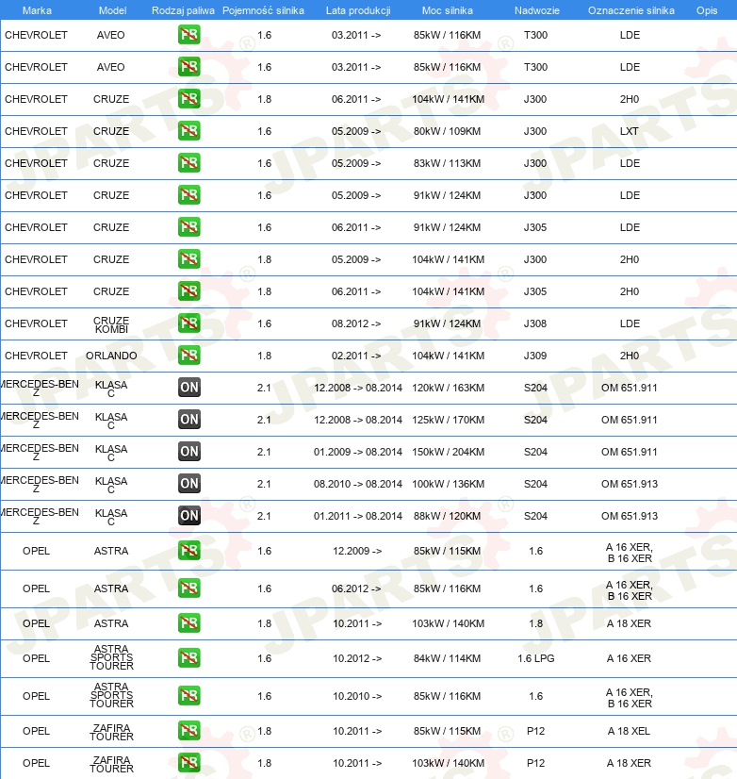Click the ON diesel icon in the 88kW / 120KM row
Screen dimensions: 737x779
point(189,516)
